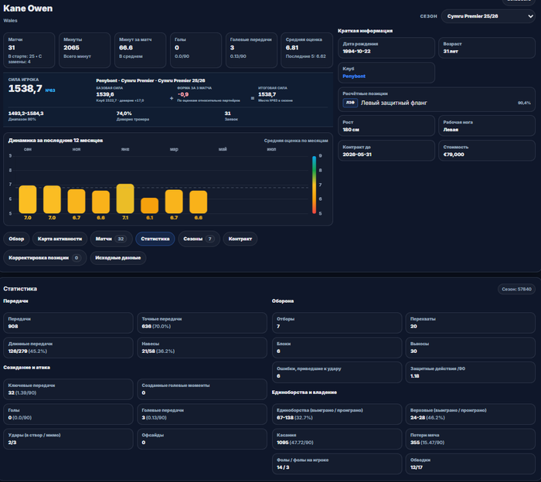Go to the Контракт tab

240,239
